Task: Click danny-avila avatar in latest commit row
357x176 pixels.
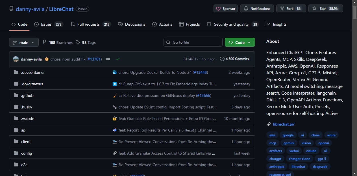Action: pyautogui.click(x=16, y=59)
